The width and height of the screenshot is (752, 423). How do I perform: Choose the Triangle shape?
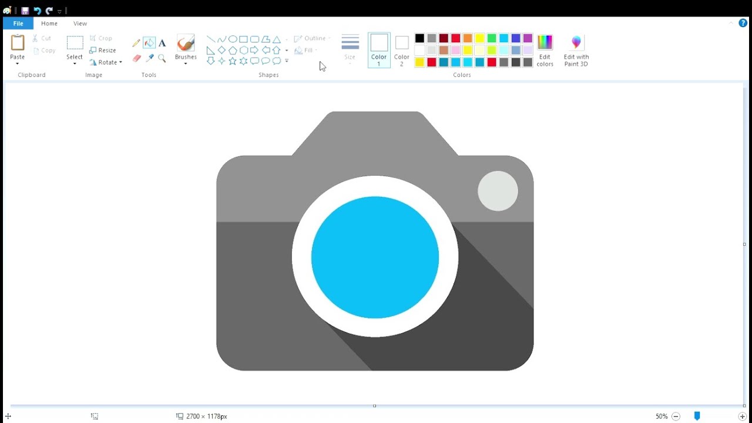(x=277, y=39)
